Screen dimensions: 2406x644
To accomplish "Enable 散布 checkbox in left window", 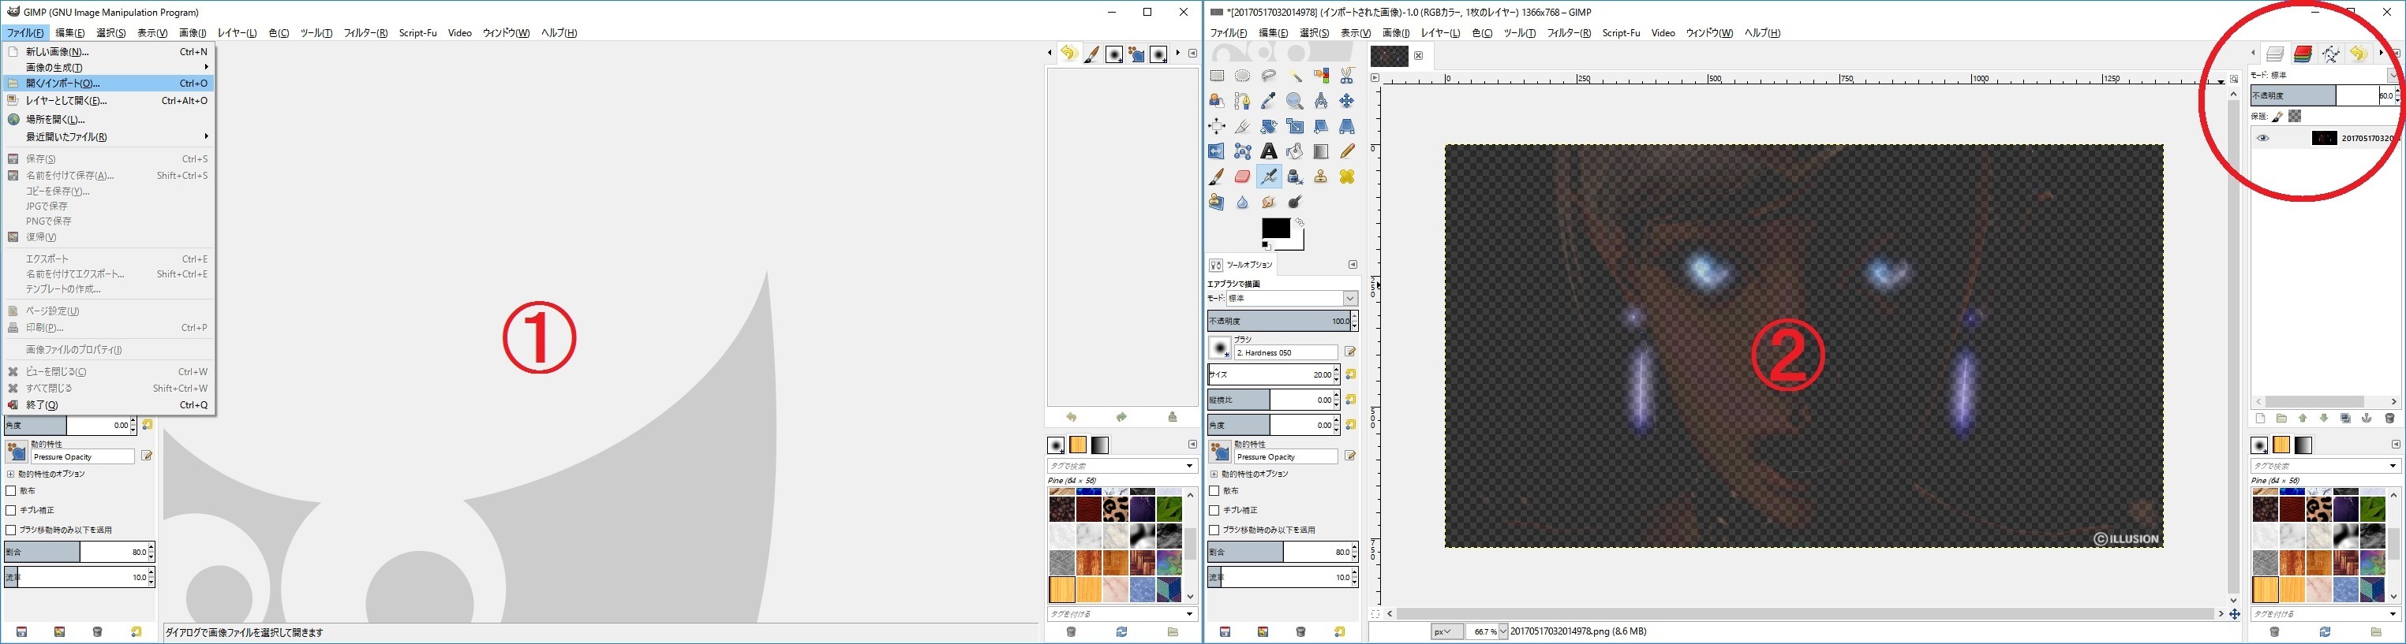I will 11,491.
